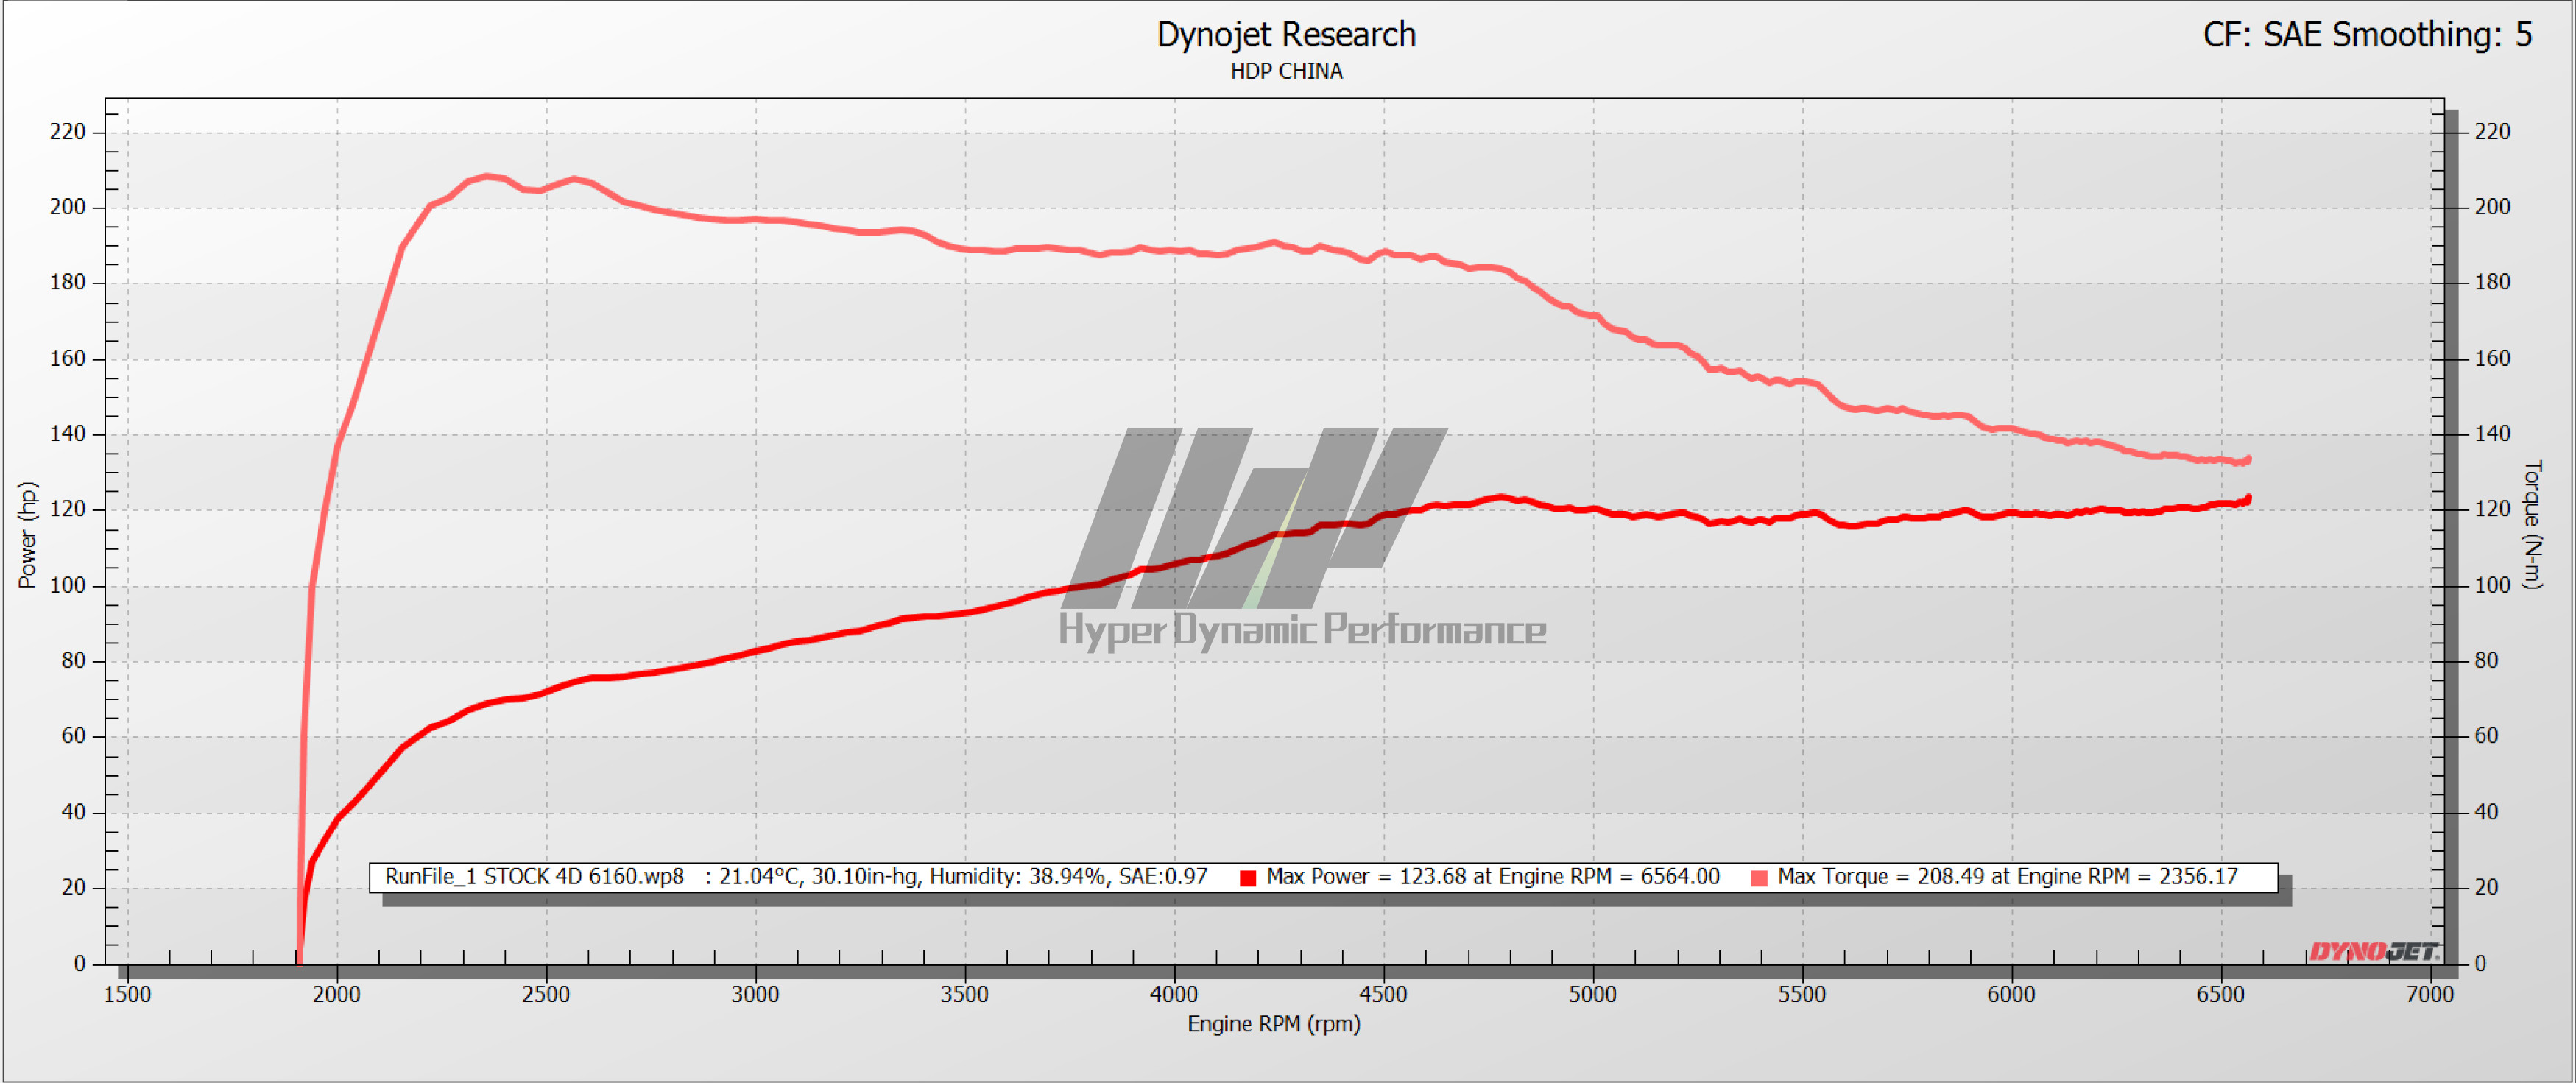The width and height of the screenshot is (2576, 1083).
Task: Click the Max Torque = 208.49 legend text
Action: click(x=2008, y=877)
